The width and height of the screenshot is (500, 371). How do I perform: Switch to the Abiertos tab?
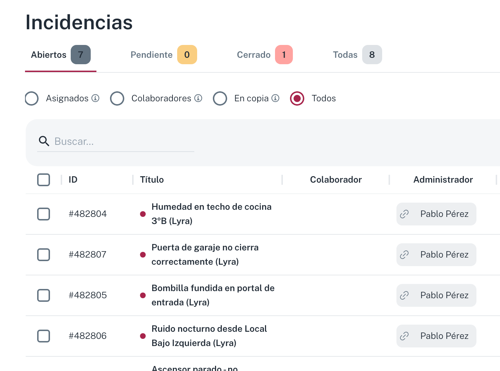click(61, 55)
